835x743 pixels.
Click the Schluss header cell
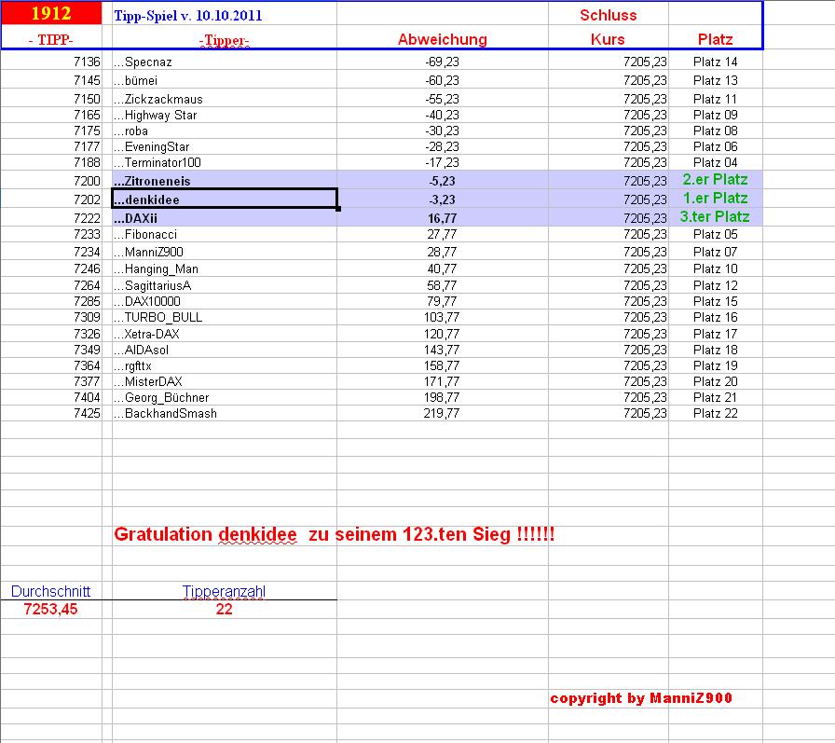point(609,15)
